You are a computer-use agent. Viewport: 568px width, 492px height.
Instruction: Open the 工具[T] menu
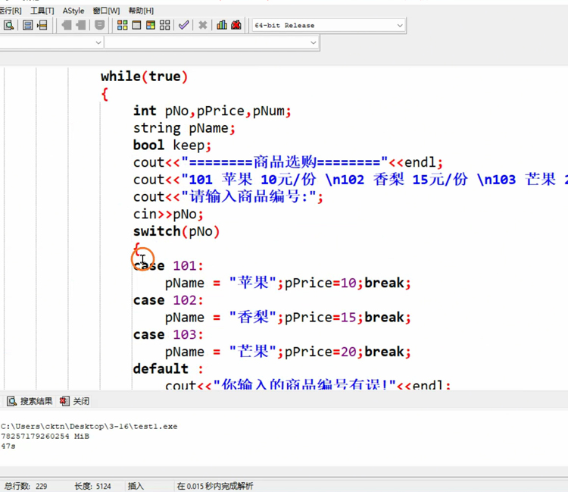[x=42, y=11]
